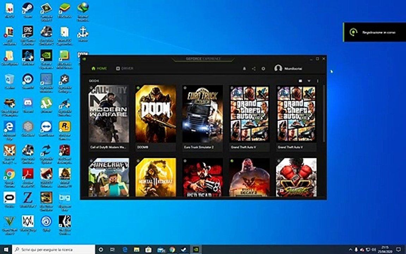406x254 pixels.
Task: Select the DOOM game cover
Action: (x=156, y=114)
